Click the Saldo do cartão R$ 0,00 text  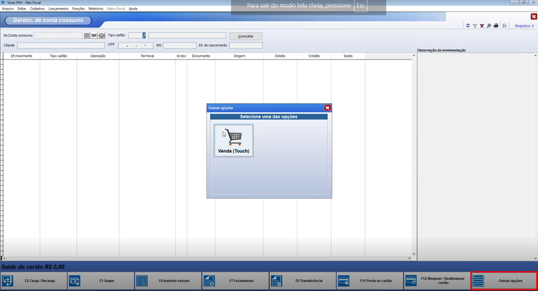[33, 267]
